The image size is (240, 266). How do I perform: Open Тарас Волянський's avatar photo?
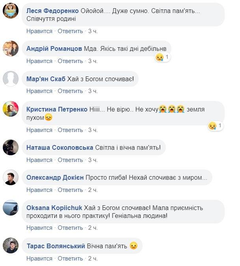(11, 246)
